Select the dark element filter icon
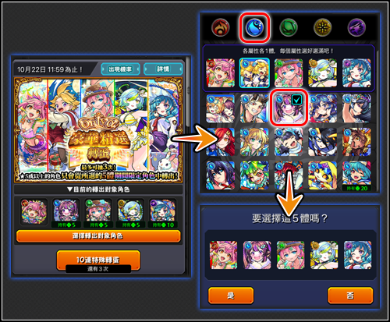The image size is (390, 322). [356, 27]
